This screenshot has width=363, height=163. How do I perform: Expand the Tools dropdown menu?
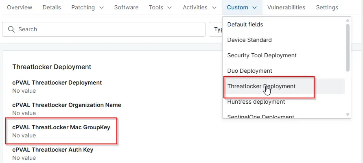point(160,7)
